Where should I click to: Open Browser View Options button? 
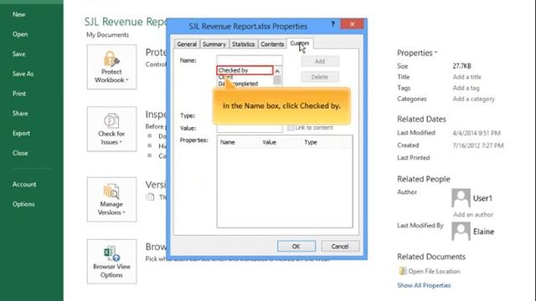click(111, 262)
